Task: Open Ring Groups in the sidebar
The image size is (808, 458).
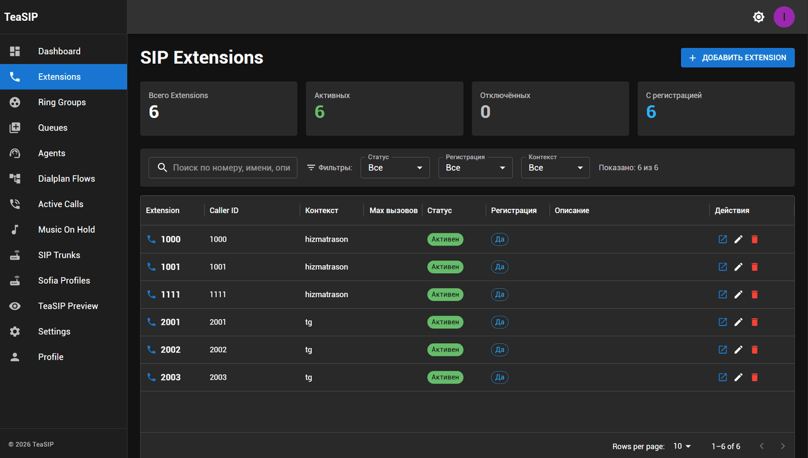Action: tap(63, 102)
